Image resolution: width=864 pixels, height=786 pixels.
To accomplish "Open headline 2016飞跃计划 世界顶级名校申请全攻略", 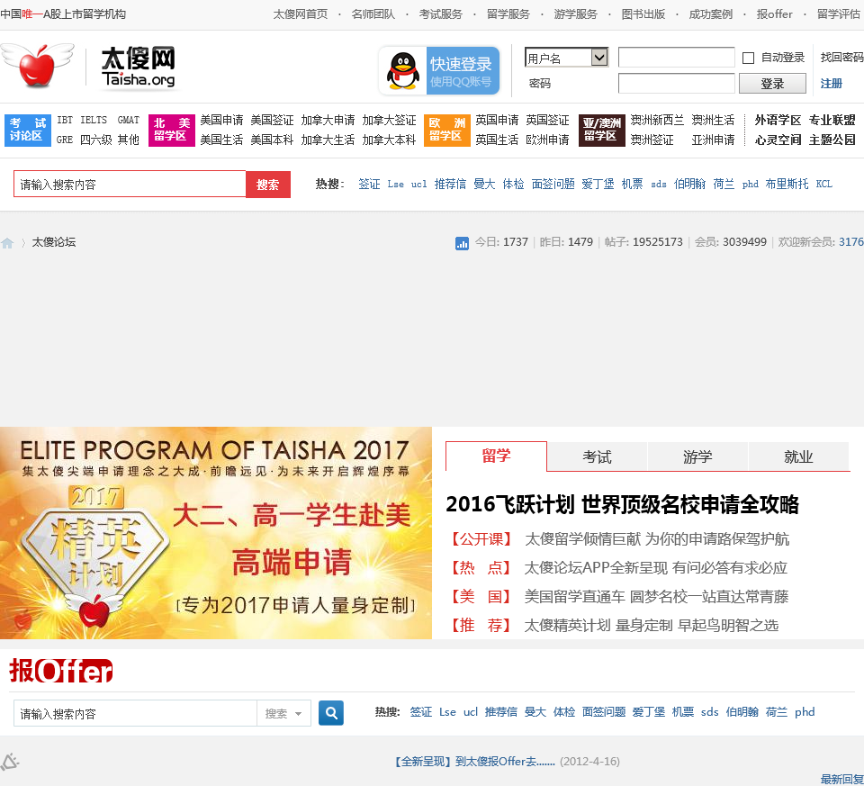I will coord(623,504).
